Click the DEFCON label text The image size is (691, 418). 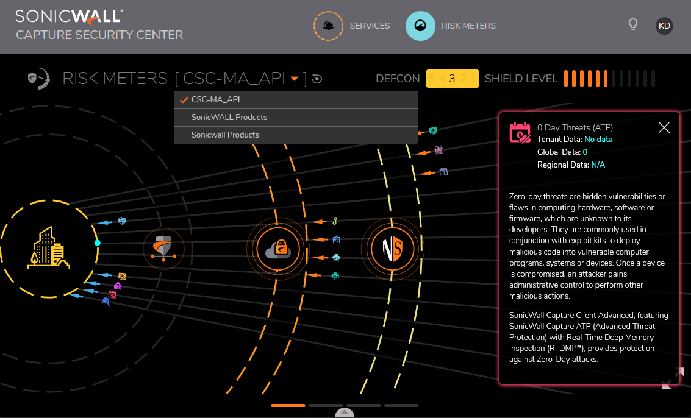[x=398, y=79]
